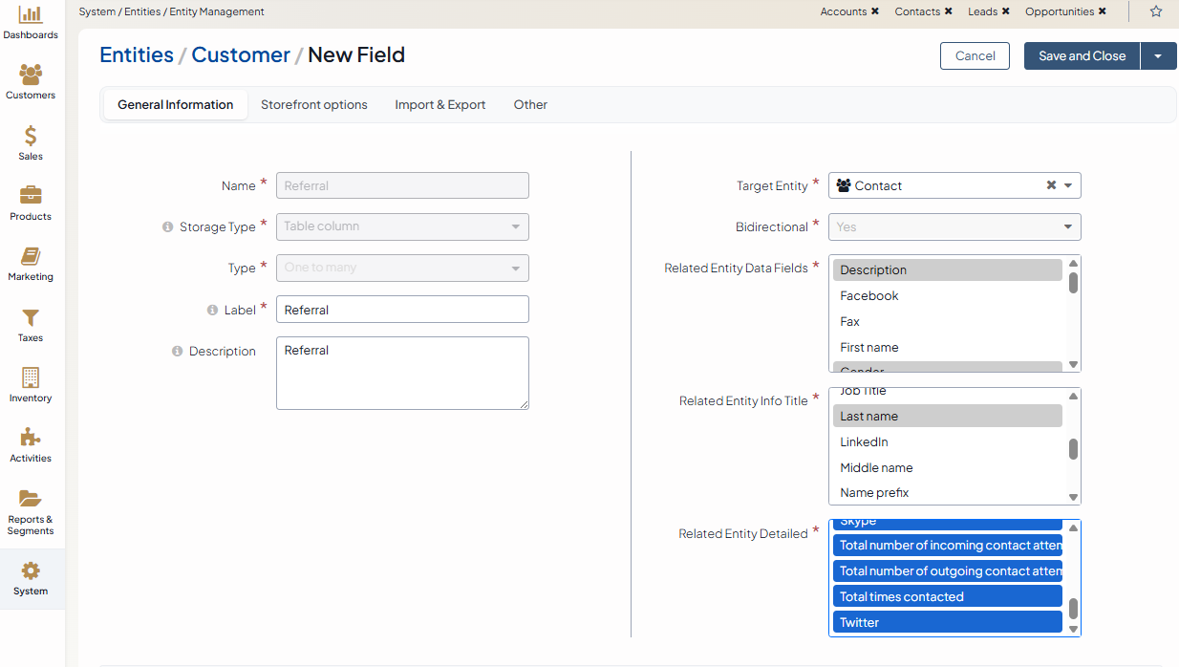The height and width of the screenshot is (667, 1179).
Task: Switch to Storefront options tab
Action: (x=313, y=105)
